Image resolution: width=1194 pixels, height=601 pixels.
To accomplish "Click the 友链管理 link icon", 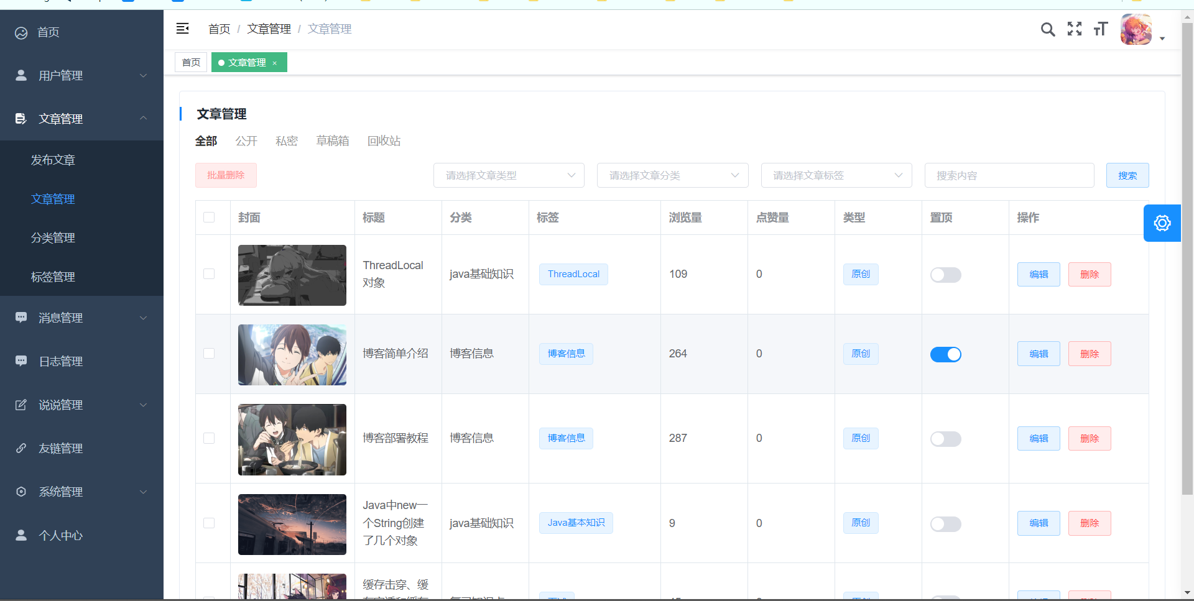I will coord(21,448).
